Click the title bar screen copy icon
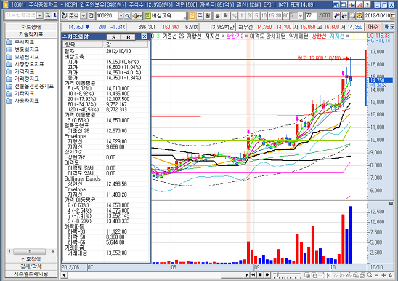Screen dimensions: 398x281 point(344,5)
